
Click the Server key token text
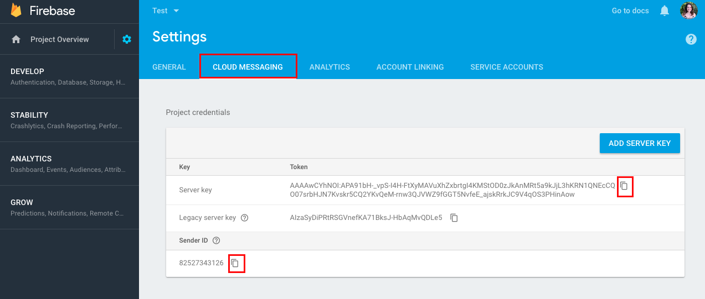[452, 190]
